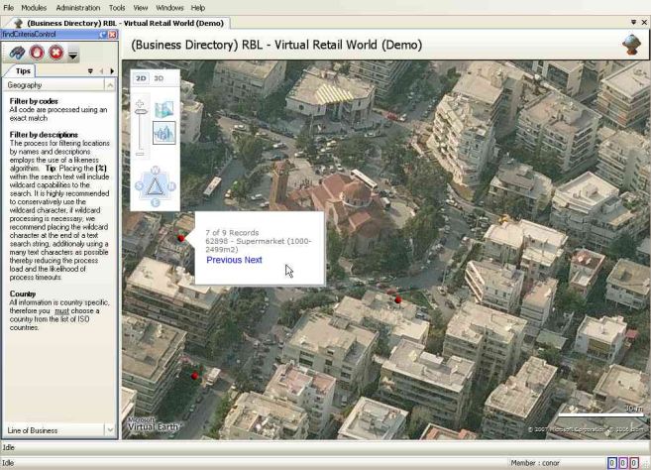Open the Administration menu
This screenshot has width=651, height=470.
pyautogui.click(x=78, y=8)
